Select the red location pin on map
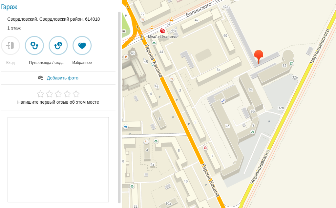The image size is (336, 208). pyautogui.click(x=259, y=56)
